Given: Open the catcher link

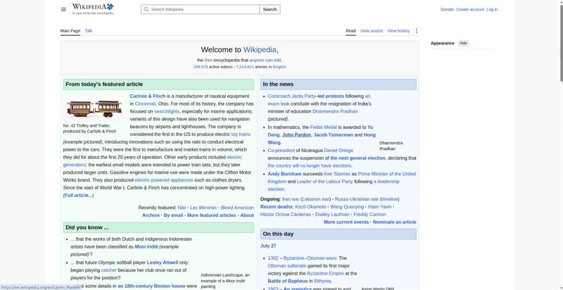Looking at the screenshot, I should coord(109,270).
